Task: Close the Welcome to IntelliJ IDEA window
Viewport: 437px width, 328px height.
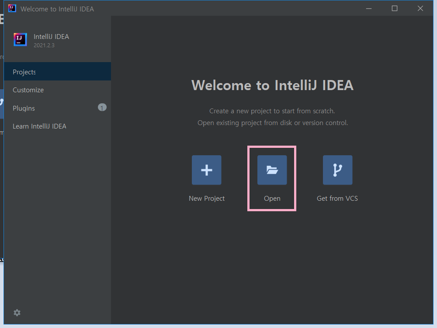Action: (420, 9)
